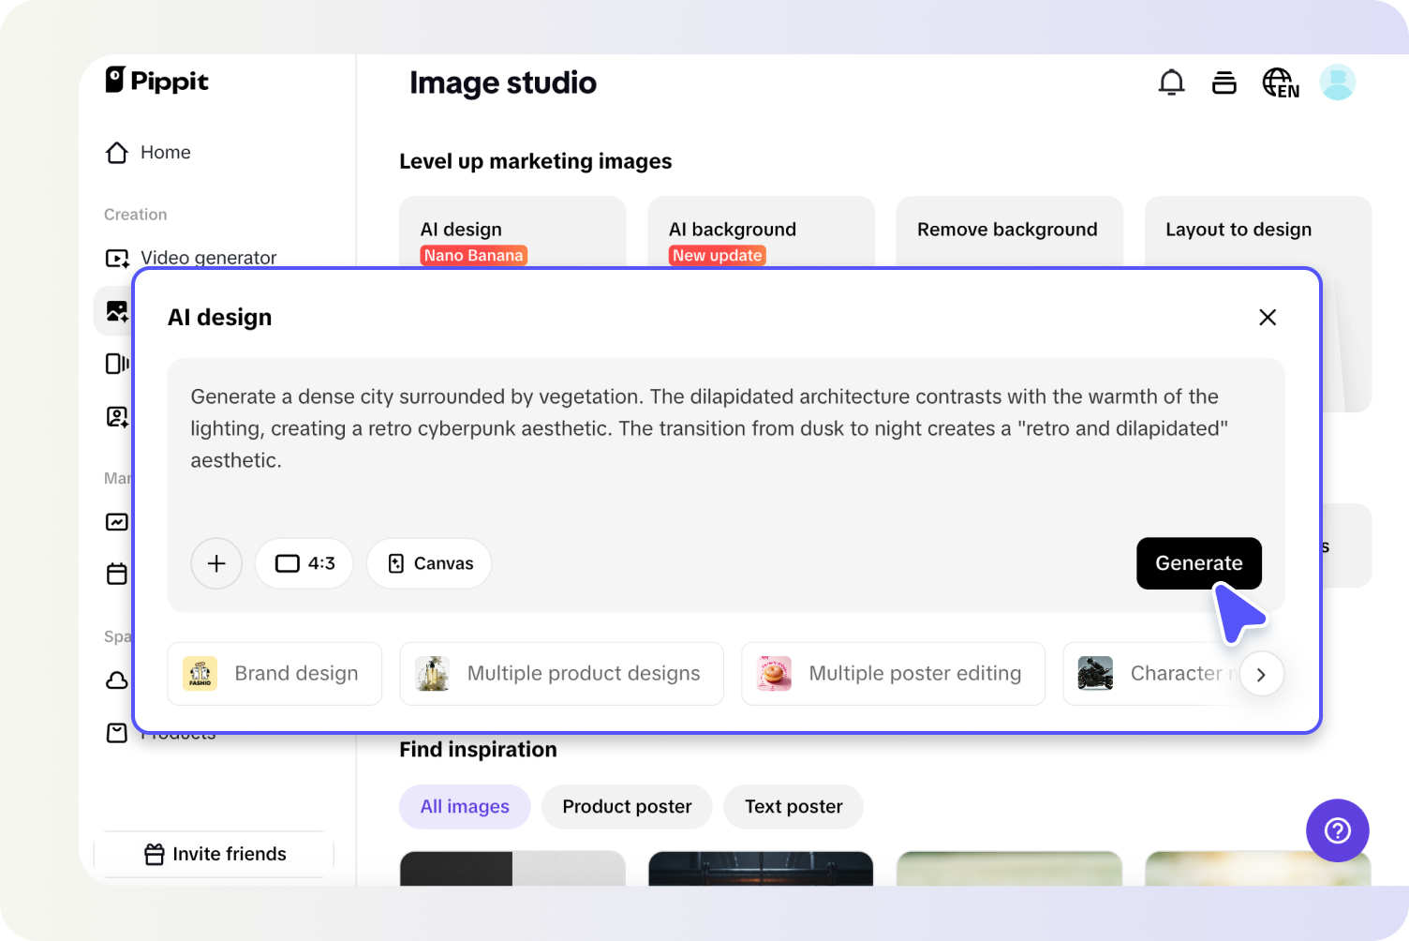The image size is (1409, 941).
Task: Switch language using the EN globe icon
Action: pyautogui.click(x=1280, y=82)
